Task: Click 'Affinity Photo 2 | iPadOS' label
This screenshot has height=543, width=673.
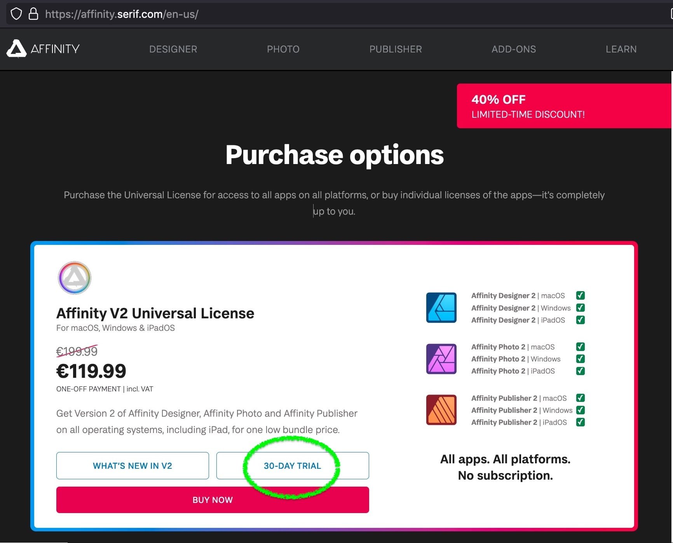Action: coord(513,371)
